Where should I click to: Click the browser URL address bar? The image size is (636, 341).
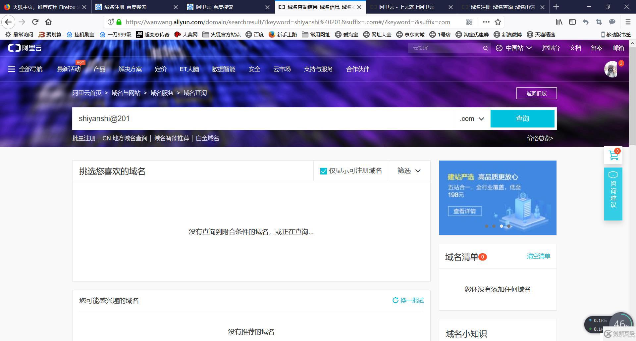(x=288, y=22)
